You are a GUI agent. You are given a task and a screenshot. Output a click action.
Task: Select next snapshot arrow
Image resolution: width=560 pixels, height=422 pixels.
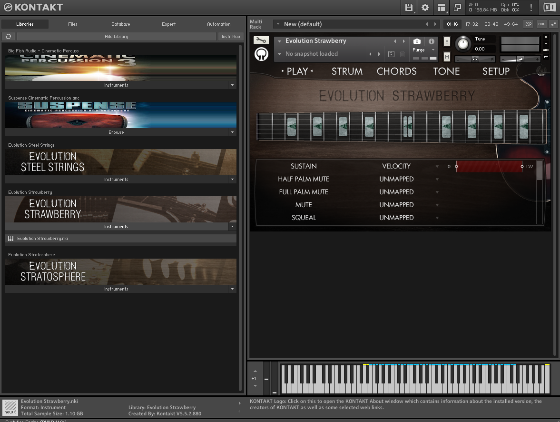[379, 54]
